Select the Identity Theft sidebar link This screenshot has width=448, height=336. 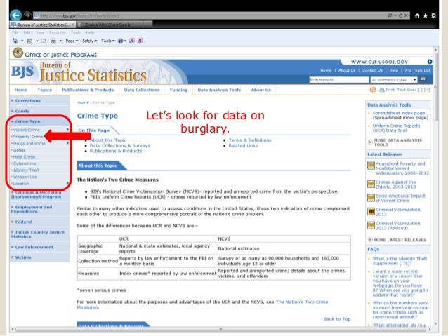pos(26,170)
